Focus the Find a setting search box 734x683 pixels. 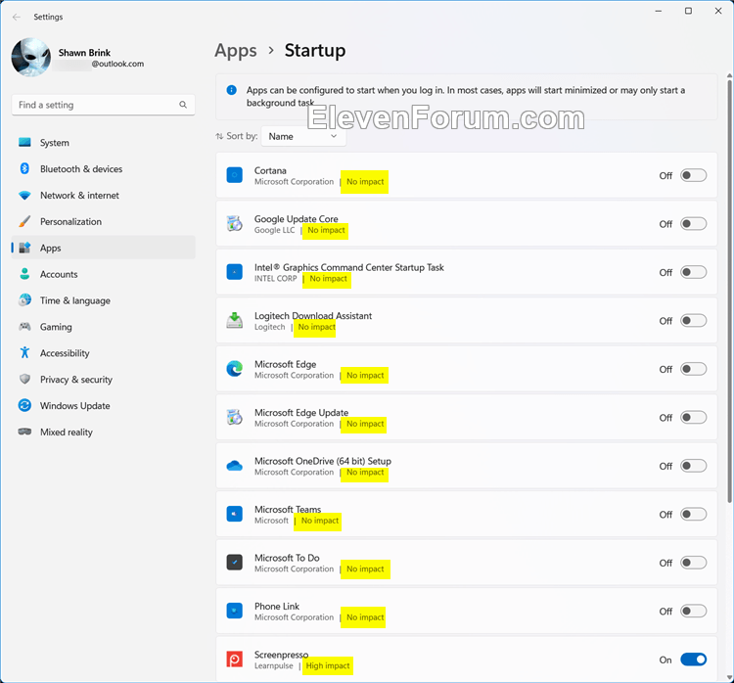click(x=103, y=105)
